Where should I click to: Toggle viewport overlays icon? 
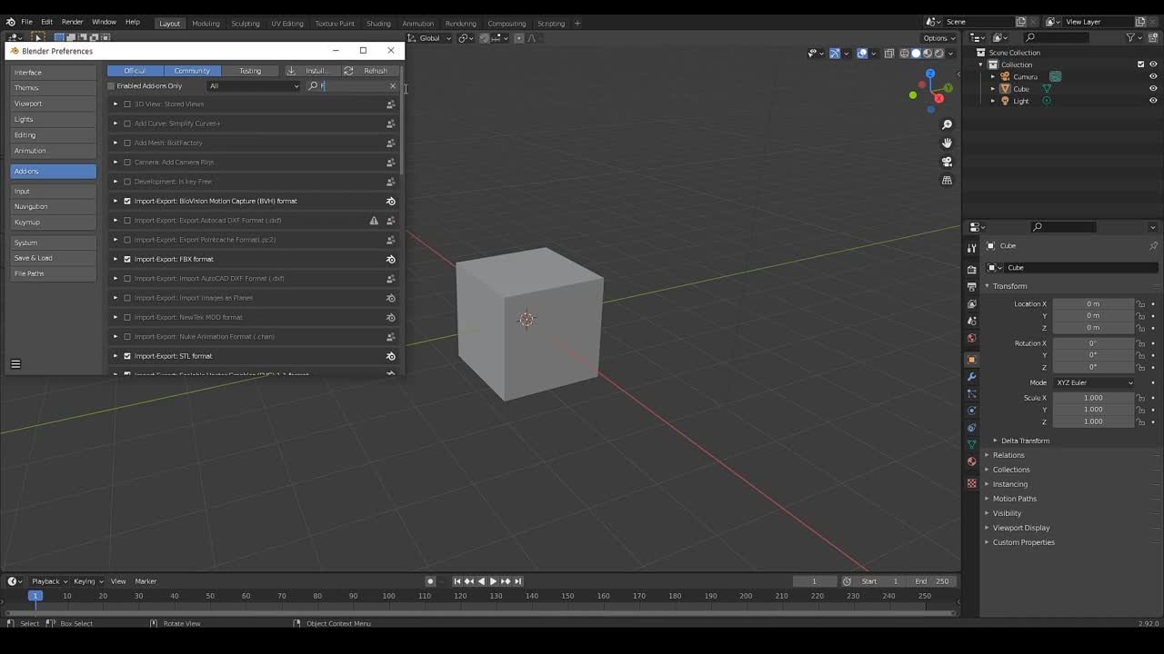point(862,54)
